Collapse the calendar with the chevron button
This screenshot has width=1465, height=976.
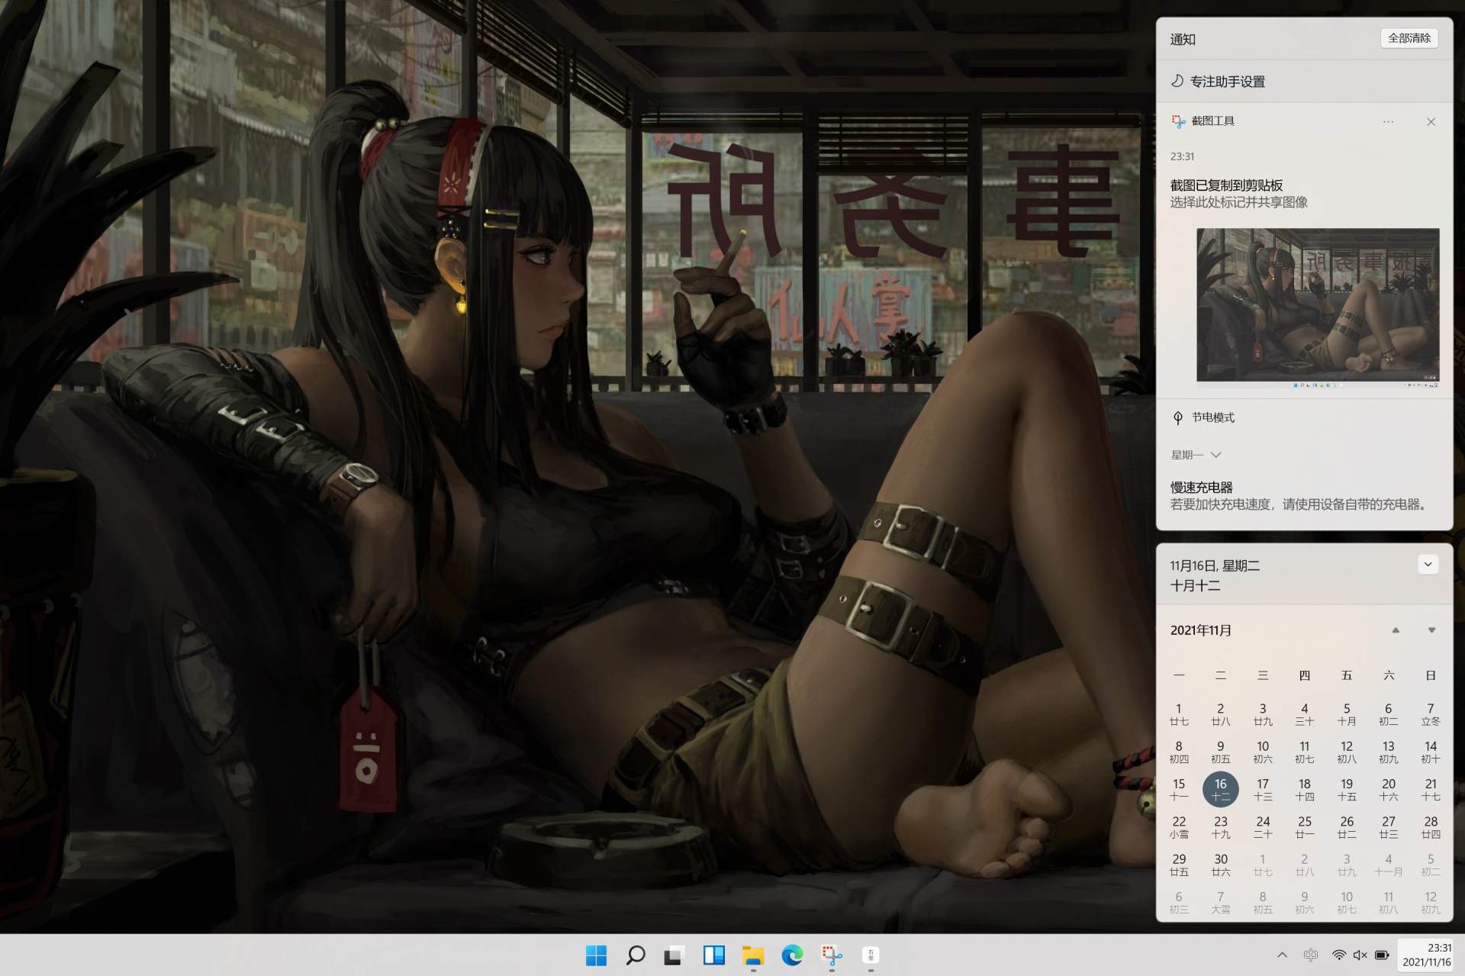pos(1428,564)
